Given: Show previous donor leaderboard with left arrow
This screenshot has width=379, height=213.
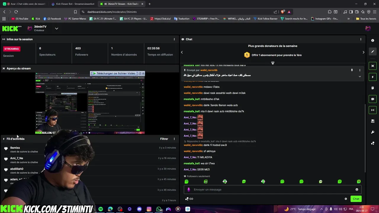Looking at the screenshot, I should tap(182, 52).
